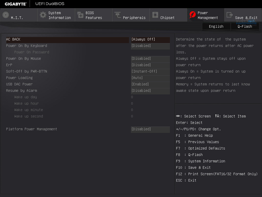Click the M.I.T. dial icon
The height and width of the screenshot is (197, 262).
(6, 15)
